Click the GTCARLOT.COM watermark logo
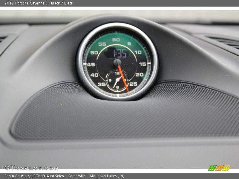Viewport: 239px width, 179px height. tap(31, 168)
